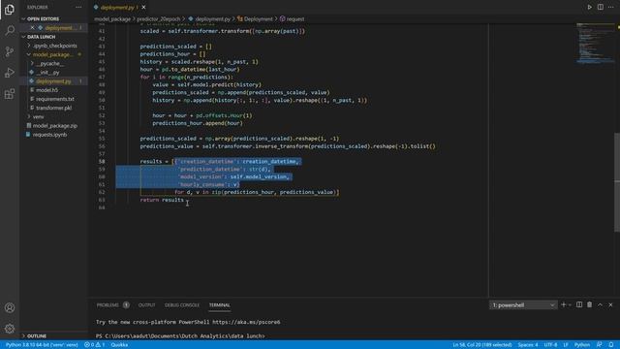
Task: Click the editor vertical scrollbar
Action: point(617,182)
